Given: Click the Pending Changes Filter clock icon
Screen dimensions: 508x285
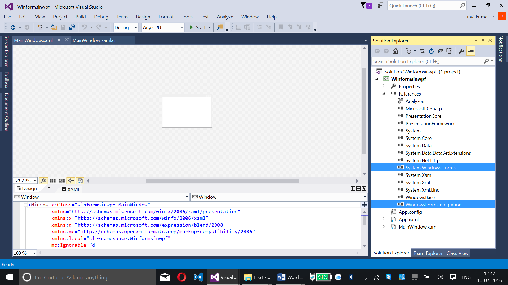Looking at the screenshot, I should [x=409, y=51].
